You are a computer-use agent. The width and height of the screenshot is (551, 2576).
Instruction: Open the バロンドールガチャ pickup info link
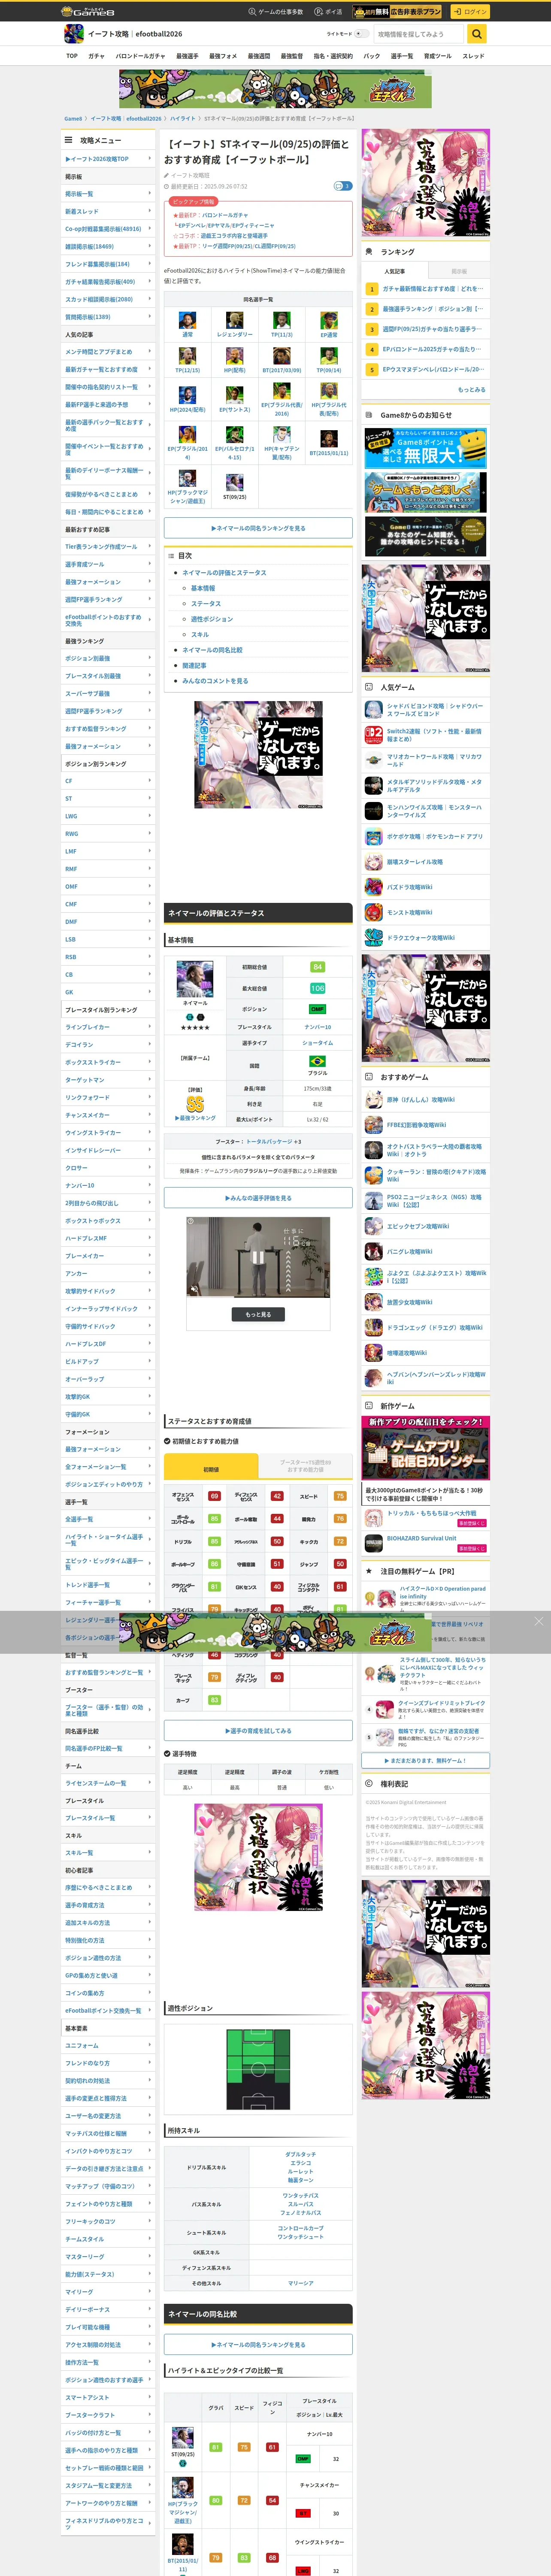click(x=224, y=215)
